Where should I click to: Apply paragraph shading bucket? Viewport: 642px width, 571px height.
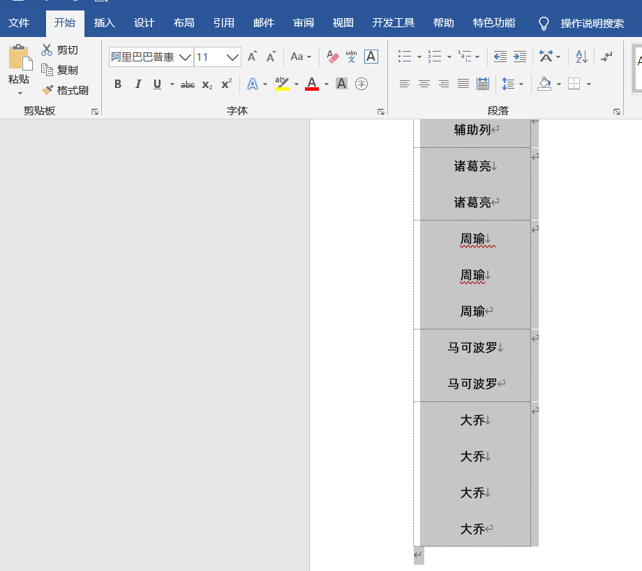pyautogui.click(x=544, y=84)
